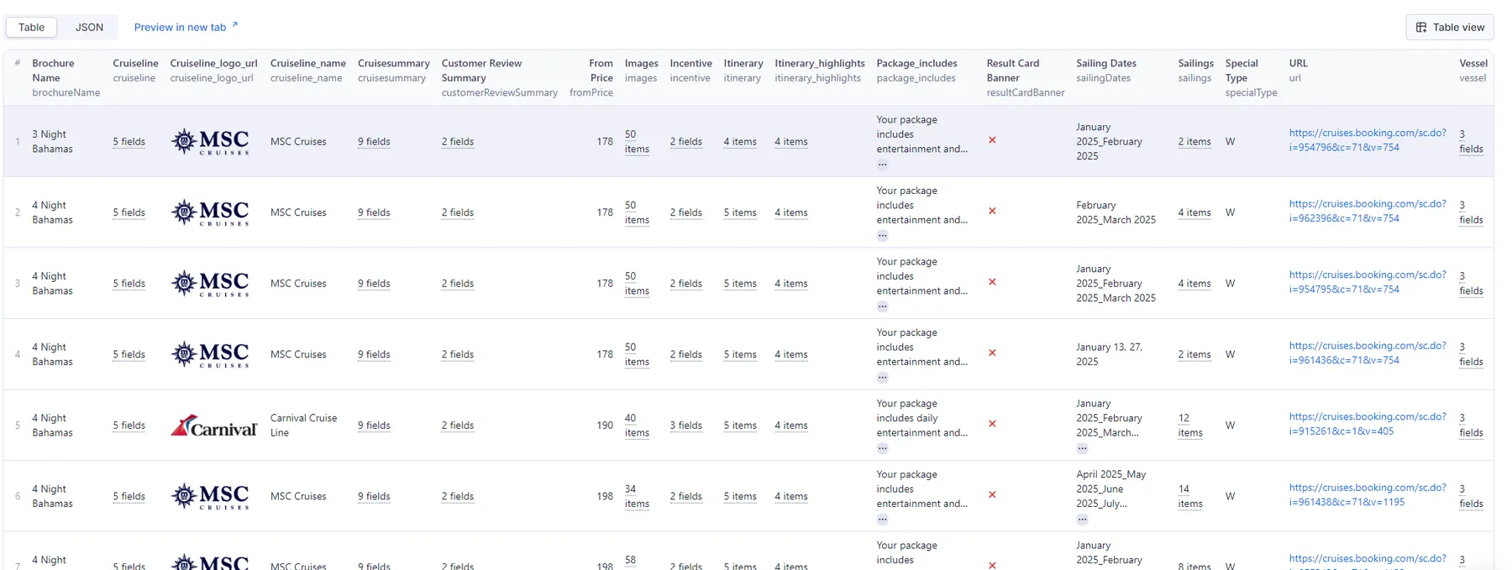This screenshot has height=570, width=1512.
Task: Expand the truncated package text in row 3
Action: coord(882,306)
